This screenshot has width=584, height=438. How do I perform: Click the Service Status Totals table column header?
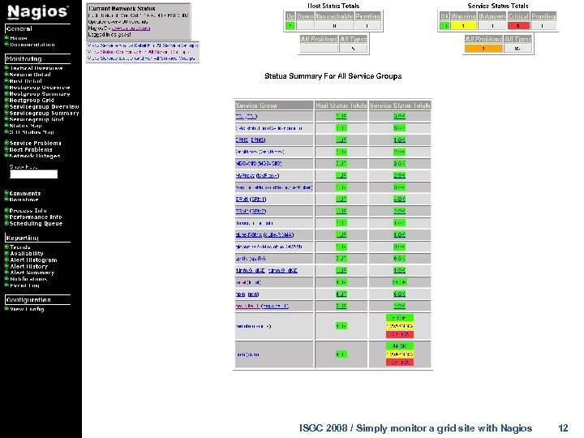tap(400, 105)
